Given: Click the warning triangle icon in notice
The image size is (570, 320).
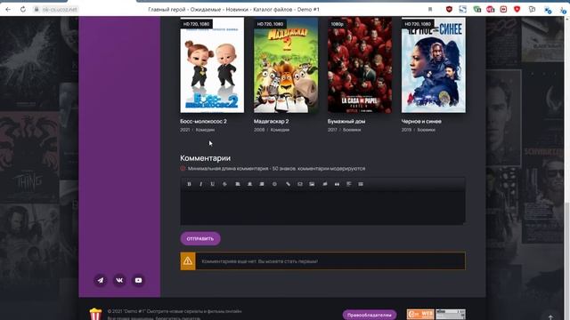Looking at the screenshot, I should point(188,260).
